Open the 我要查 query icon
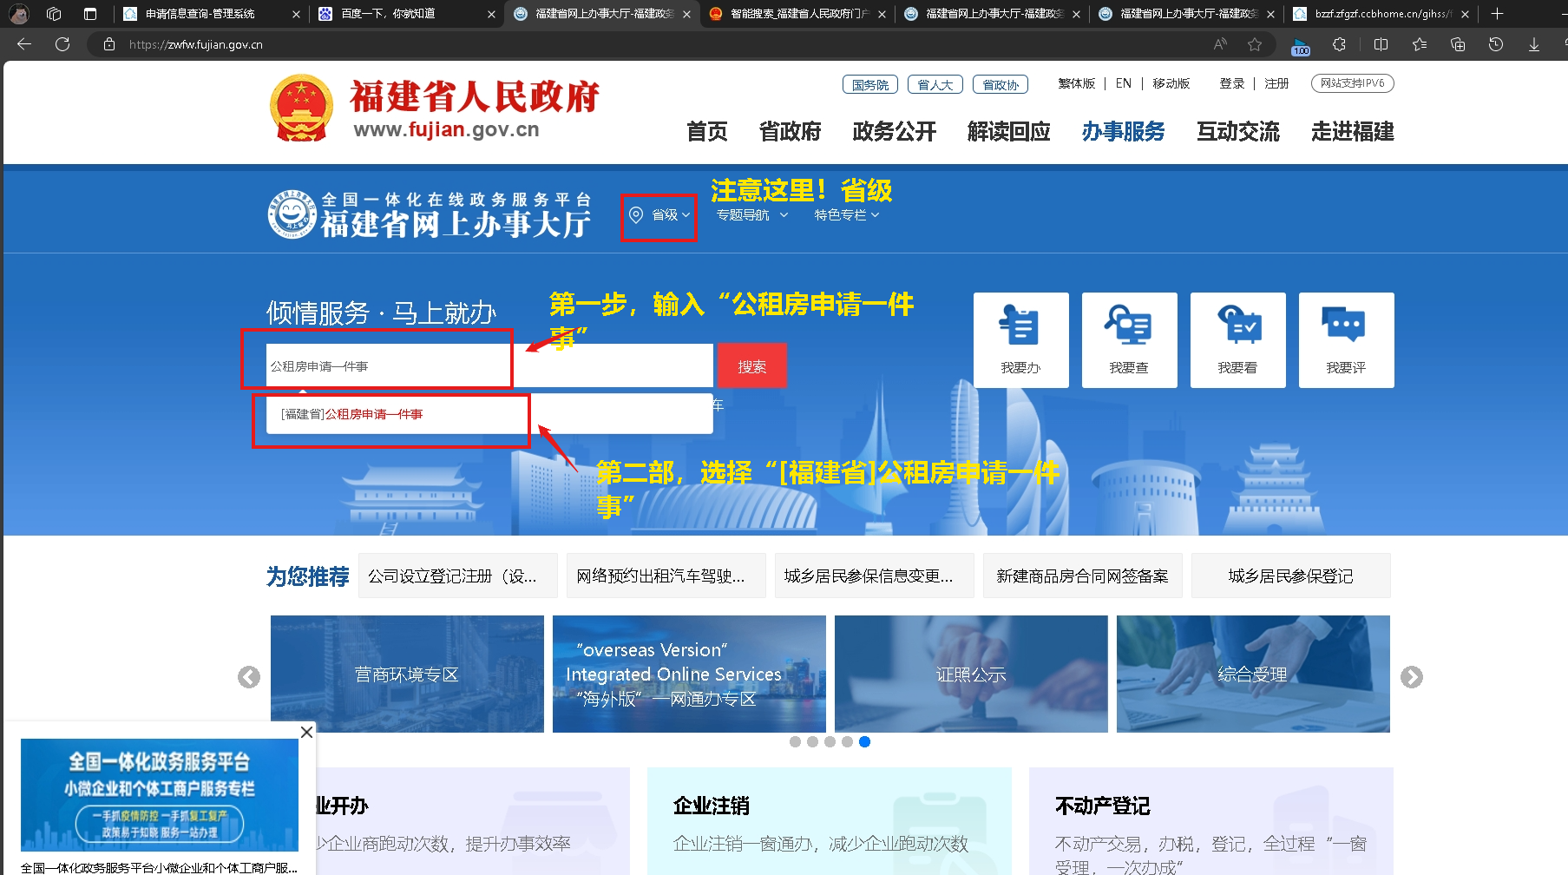This screenshot has width=1568, height=875. [1129, 339]
